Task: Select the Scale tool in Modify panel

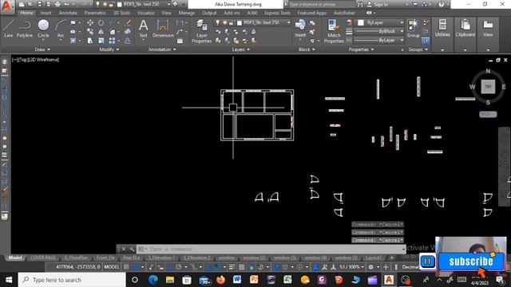Action: (x=101, y=41)
